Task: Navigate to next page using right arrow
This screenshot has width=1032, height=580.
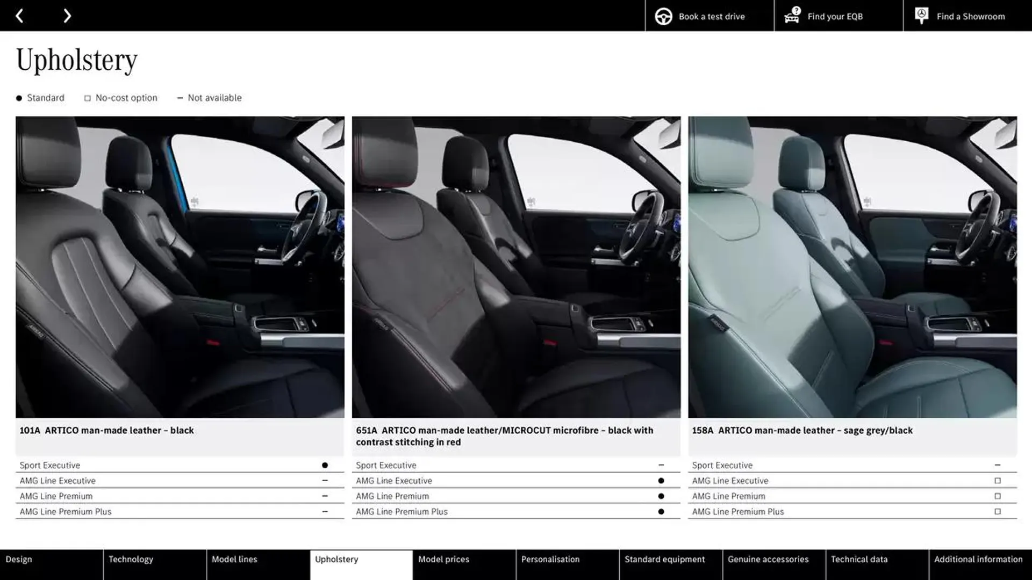Action: (67, 16)
